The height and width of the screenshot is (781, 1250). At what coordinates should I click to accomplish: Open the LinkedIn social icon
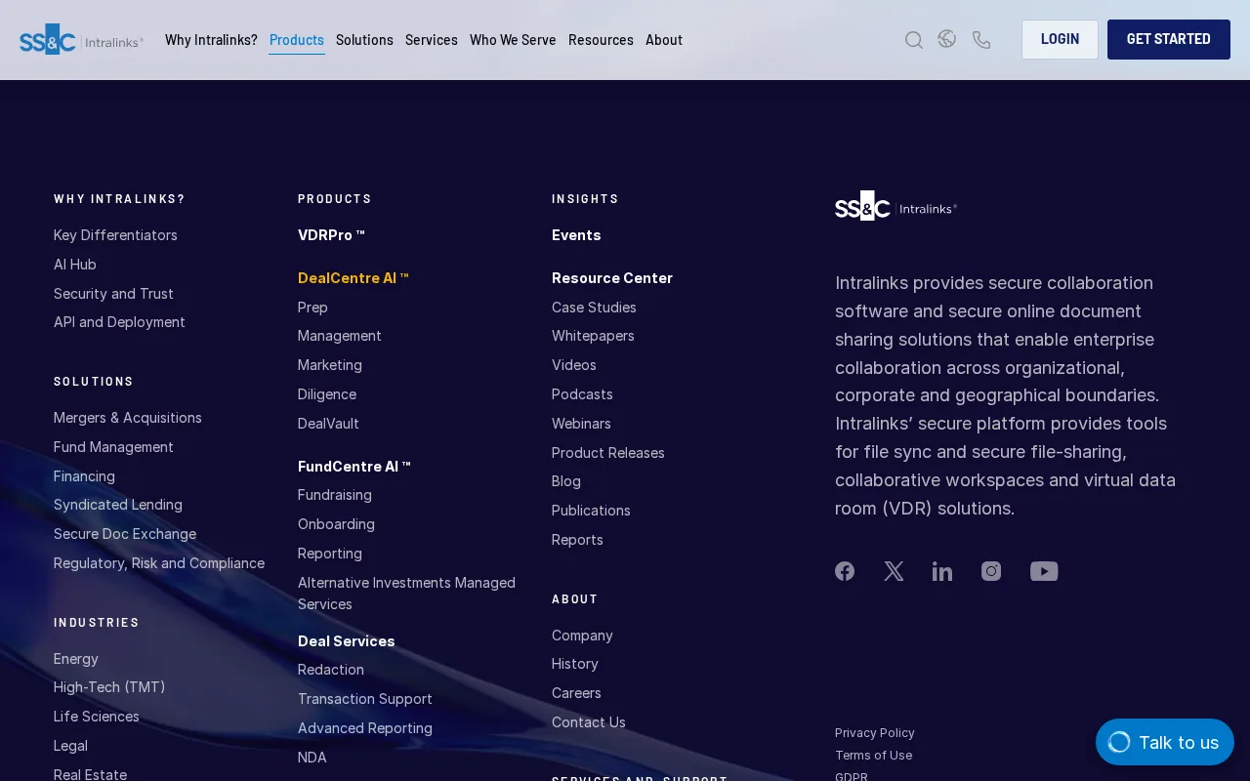pyautogui.click(x=942, y=571)
